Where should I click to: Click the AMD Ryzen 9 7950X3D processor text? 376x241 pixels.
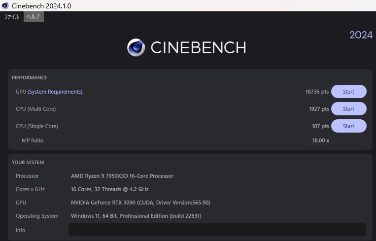pos(122,176)
